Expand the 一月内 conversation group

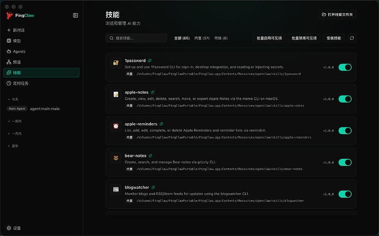[14, 134]
